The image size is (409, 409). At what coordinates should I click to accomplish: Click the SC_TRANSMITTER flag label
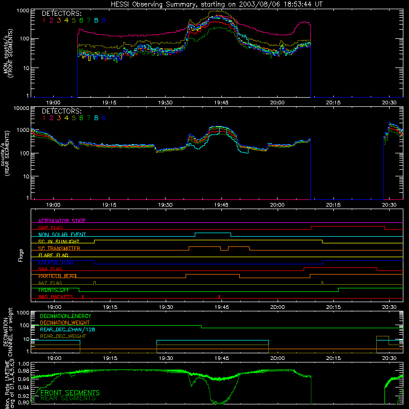click(x=59, y=248)
